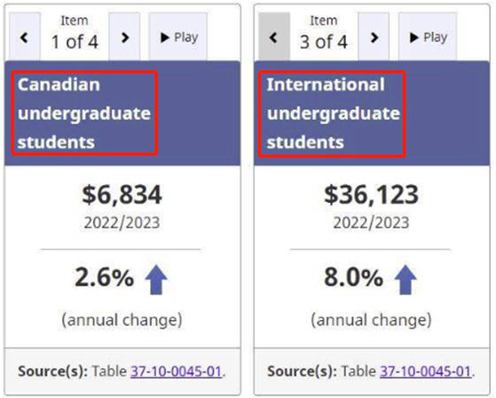Click the up arrow beside 2.6%
Screen dimensions: 496x398
(x=156, y=280)
